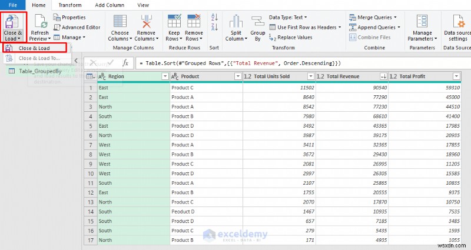Screen dimensions: 471x250
Task: Click the Keep Rows icon
Action: tap(174, 22)
